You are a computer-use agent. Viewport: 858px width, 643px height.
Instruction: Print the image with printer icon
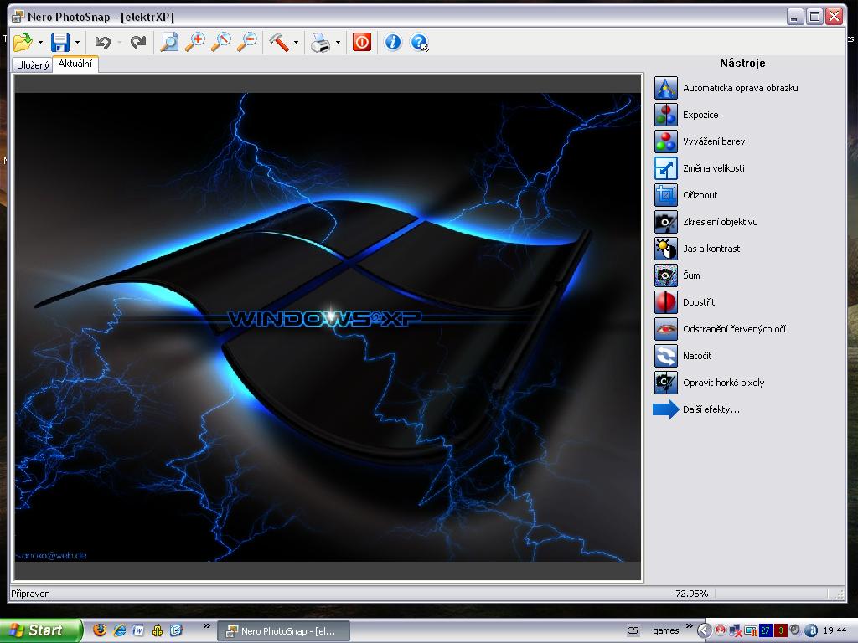(321, 42)
